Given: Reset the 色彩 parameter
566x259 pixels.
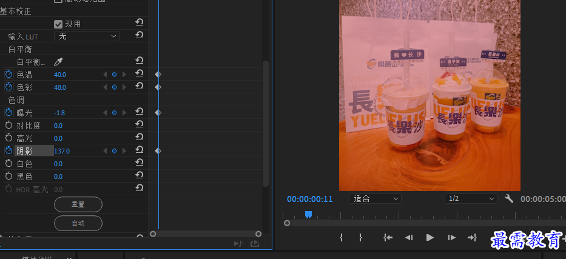Looking at the screenshot, I should click(x=140, y=86).
